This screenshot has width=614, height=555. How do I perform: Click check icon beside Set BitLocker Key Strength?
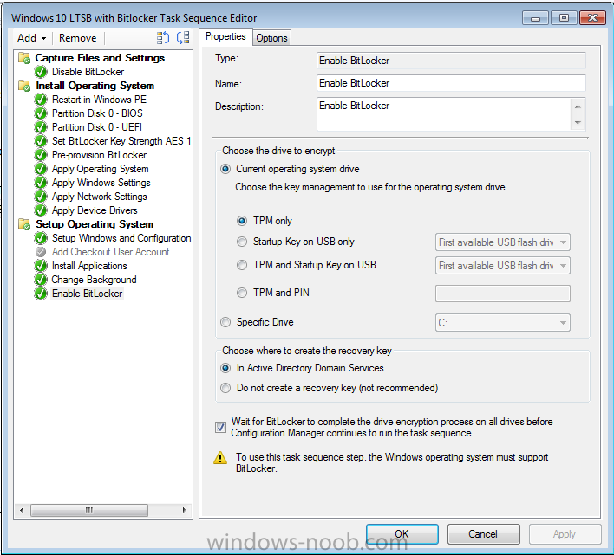pos(41,141)
